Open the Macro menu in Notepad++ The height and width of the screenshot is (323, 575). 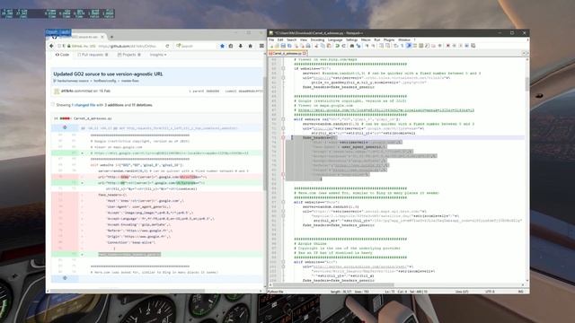click(366, 39)
